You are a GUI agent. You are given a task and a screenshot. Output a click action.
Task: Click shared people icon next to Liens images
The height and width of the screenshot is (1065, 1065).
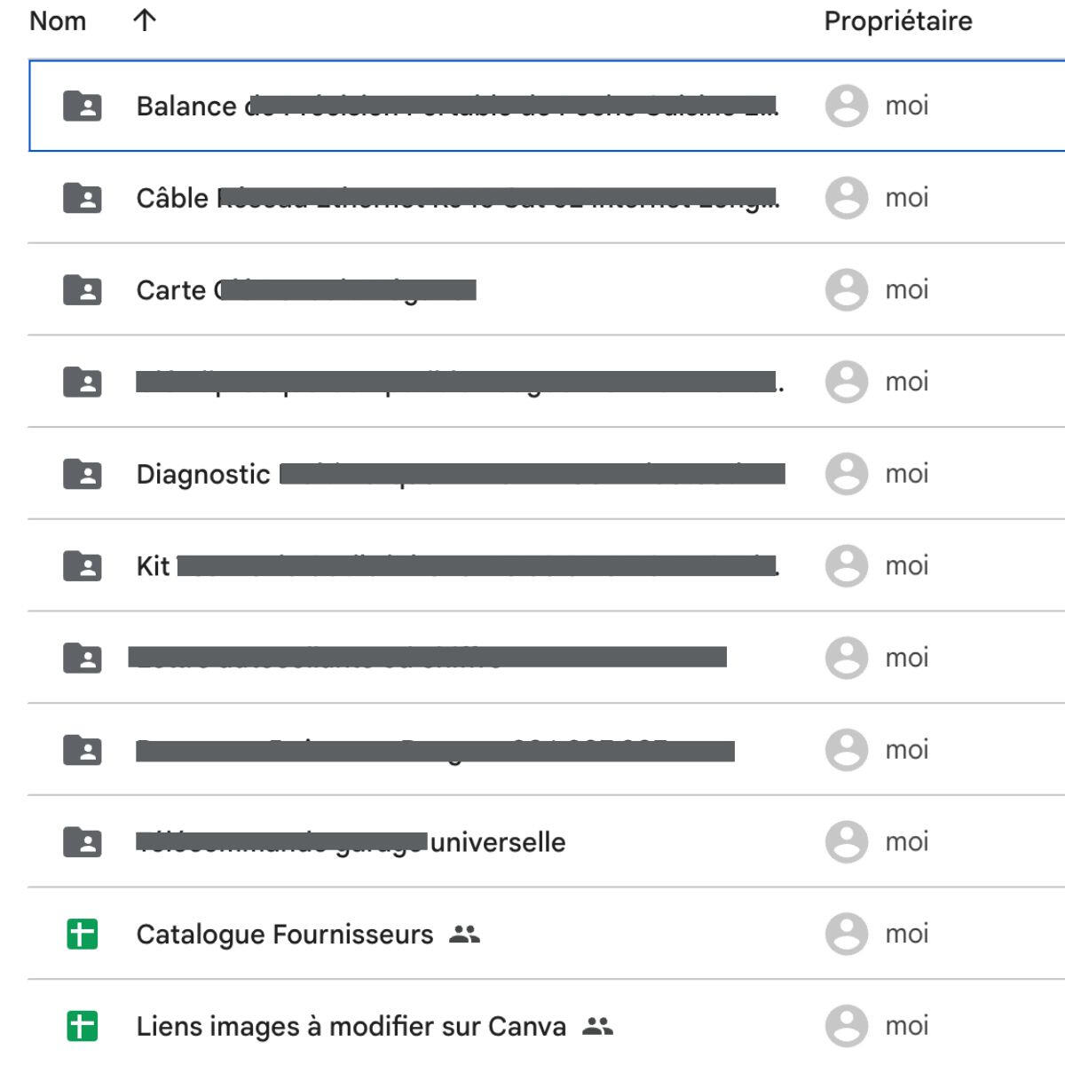pyautogui.click(x=597, y=1026)
